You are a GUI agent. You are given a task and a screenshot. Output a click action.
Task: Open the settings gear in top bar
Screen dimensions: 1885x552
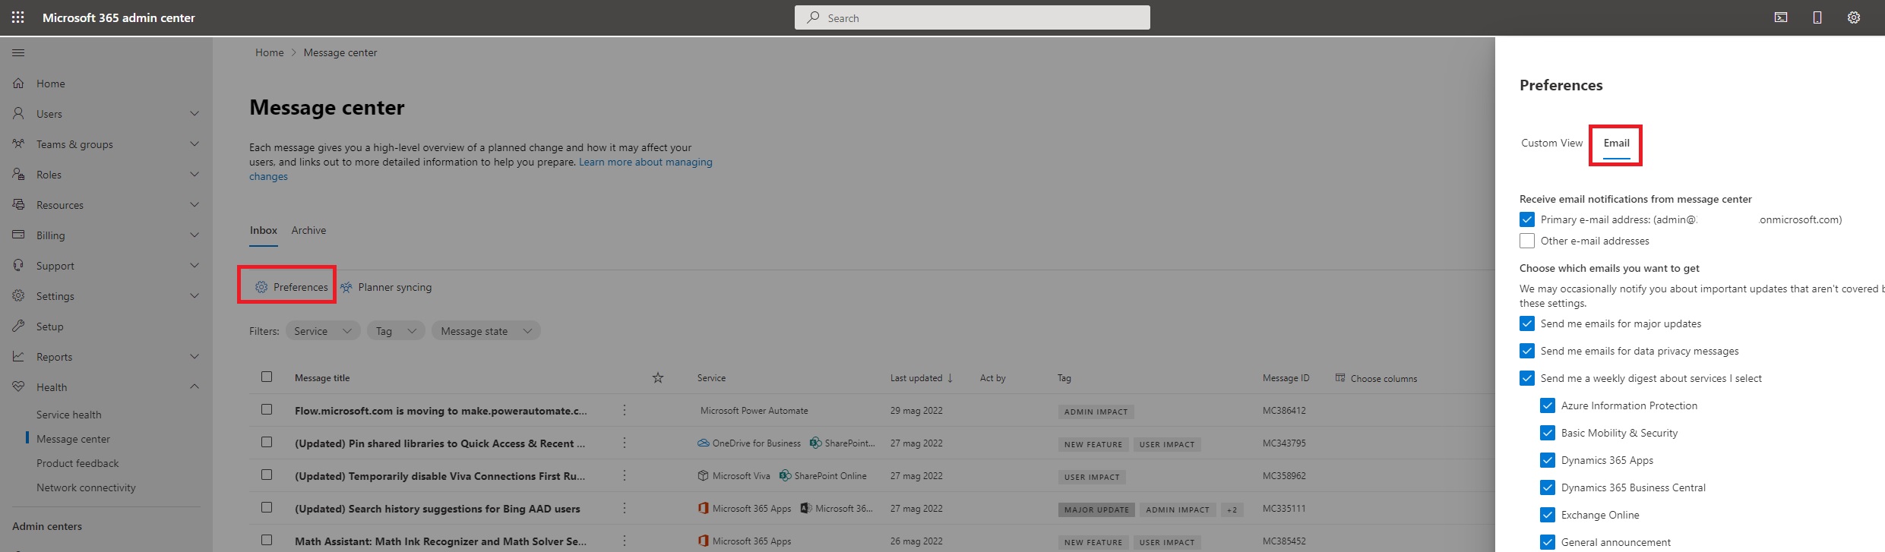(1853, 17)
